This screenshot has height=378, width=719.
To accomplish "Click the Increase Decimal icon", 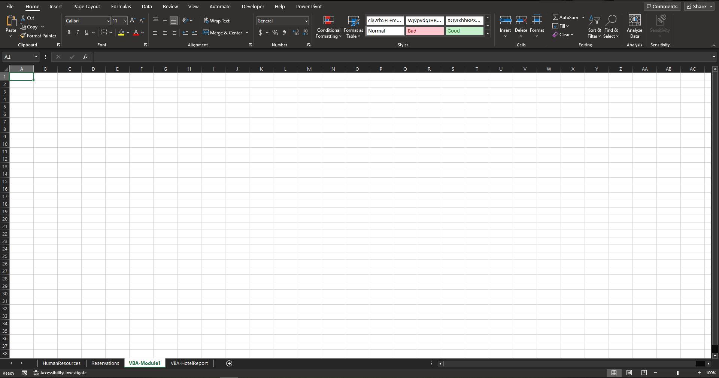I will point(295,33).
